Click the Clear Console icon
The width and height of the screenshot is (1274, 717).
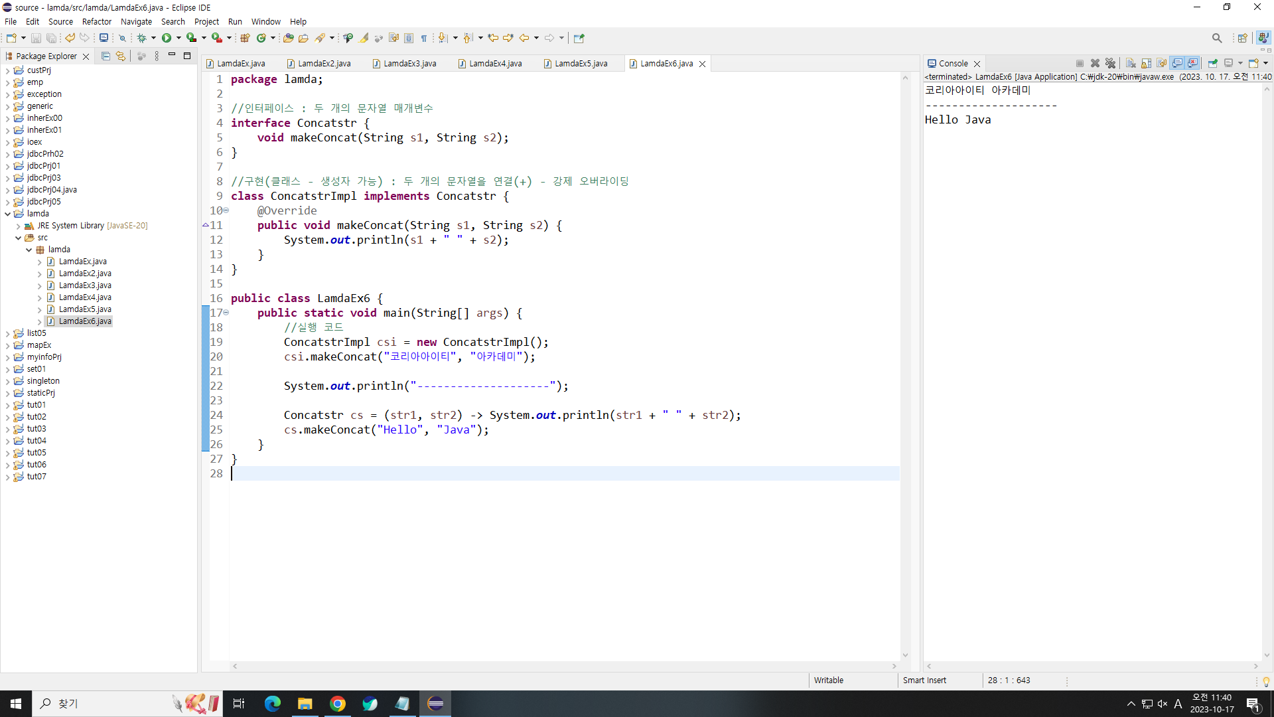(x=1131, y=63)
